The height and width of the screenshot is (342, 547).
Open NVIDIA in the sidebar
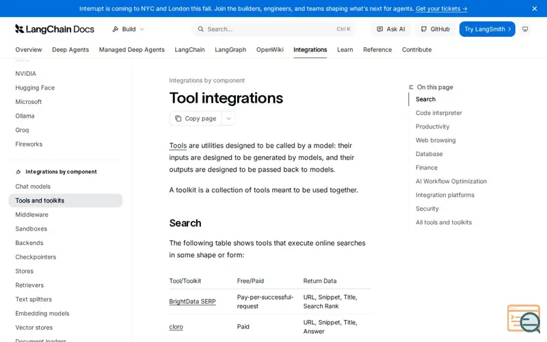(x=26, y=74)
